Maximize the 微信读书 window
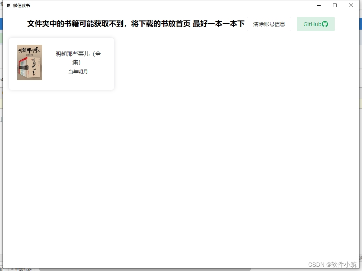The image size is (362, 271). pyautogui.click(x=335, y=5)
